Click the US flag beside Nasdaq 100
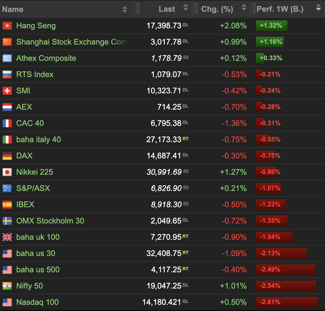The image size is (325, 311). coord(7,302)
